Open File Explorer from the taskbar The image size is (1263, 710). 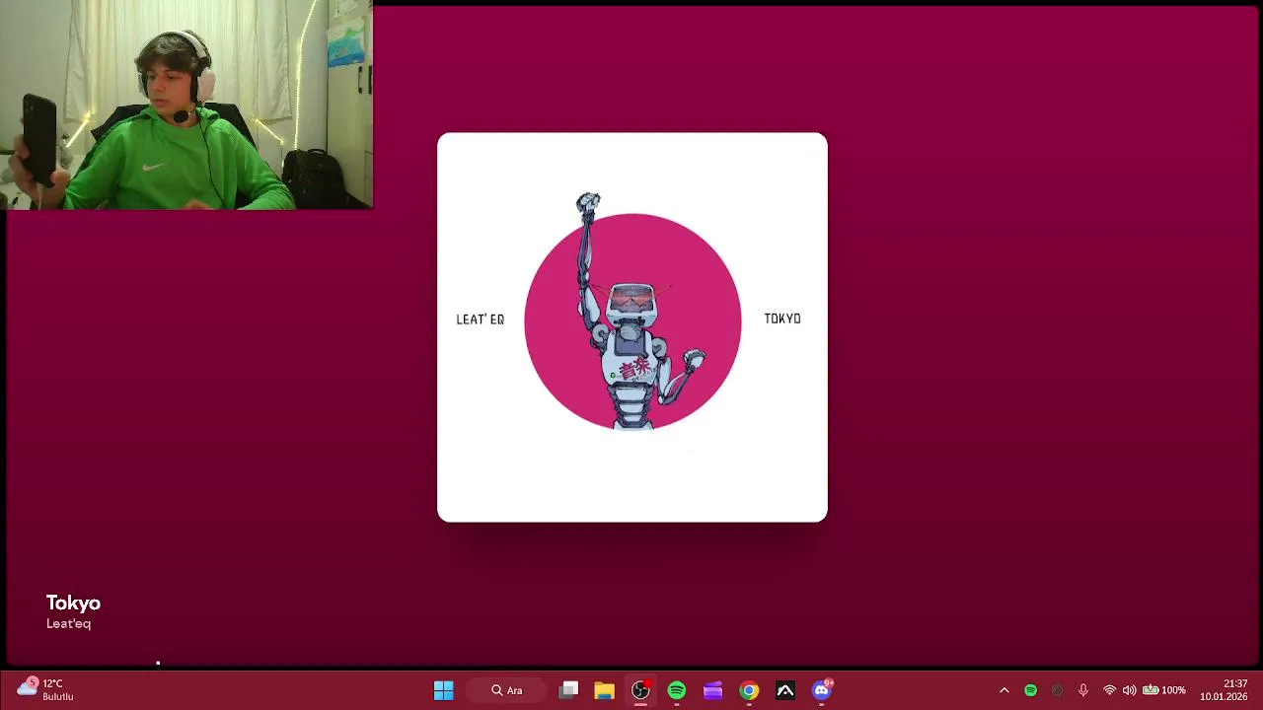[604, 690]
